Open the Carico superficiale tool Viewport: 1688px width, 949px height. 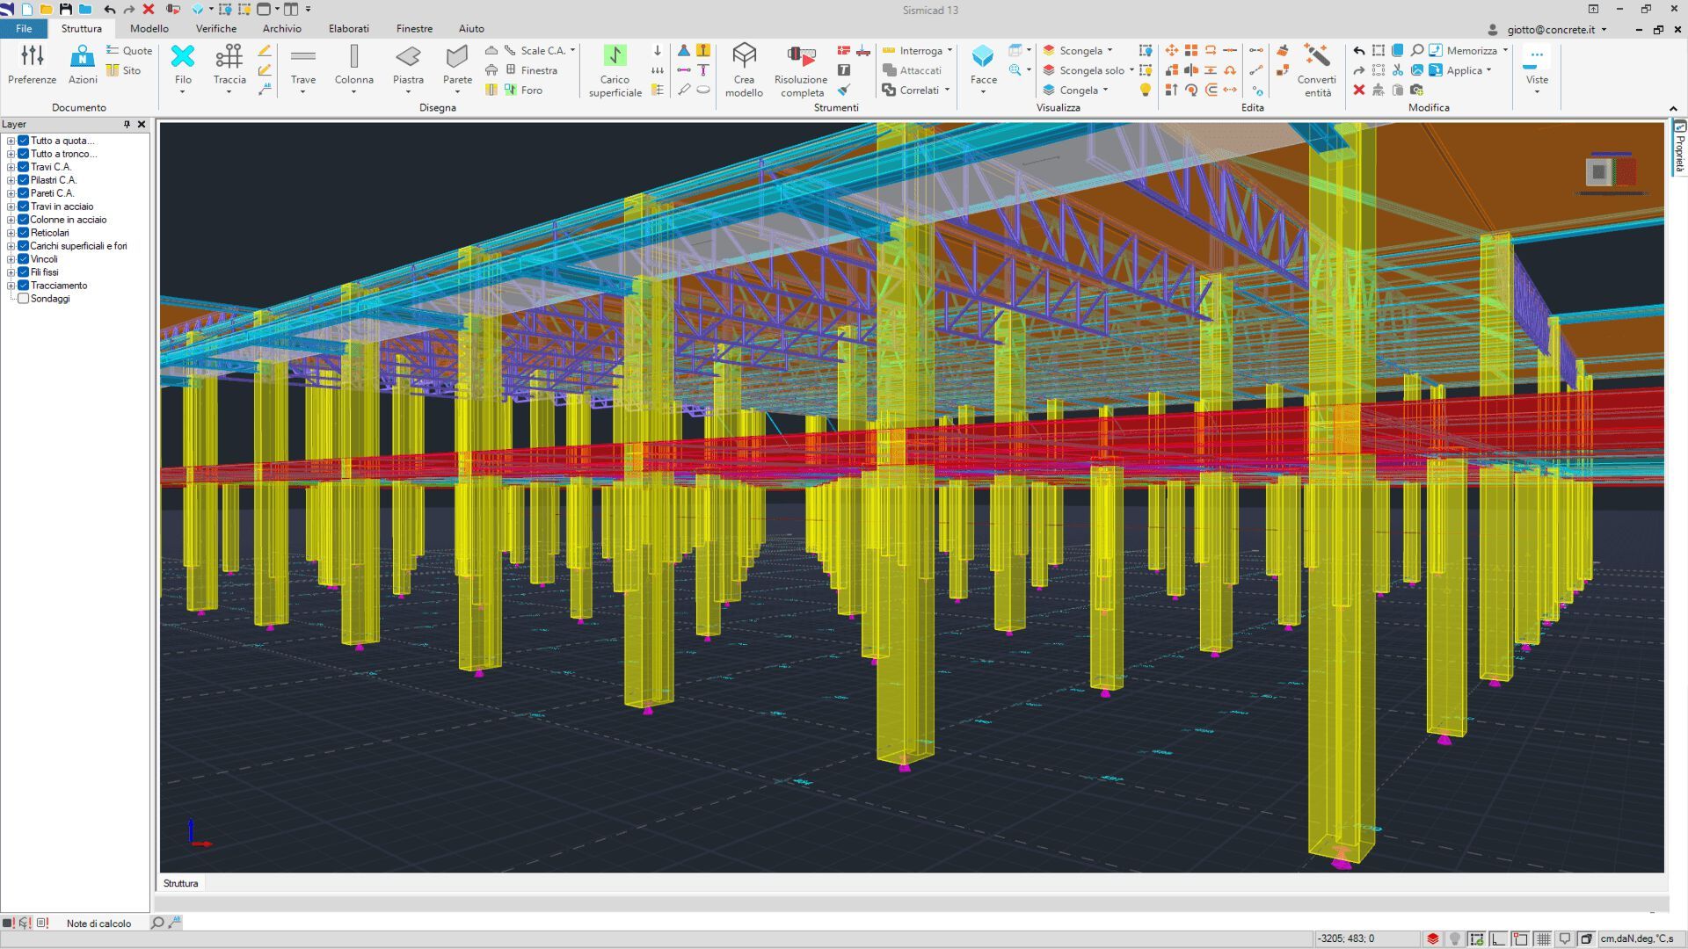coord(615,57)
